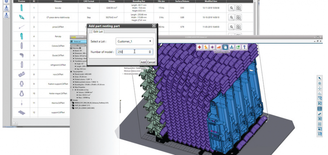This screenshot has height=155, width=328.
Task: Click the first CSV download icon on left
Action: (7, 8)
